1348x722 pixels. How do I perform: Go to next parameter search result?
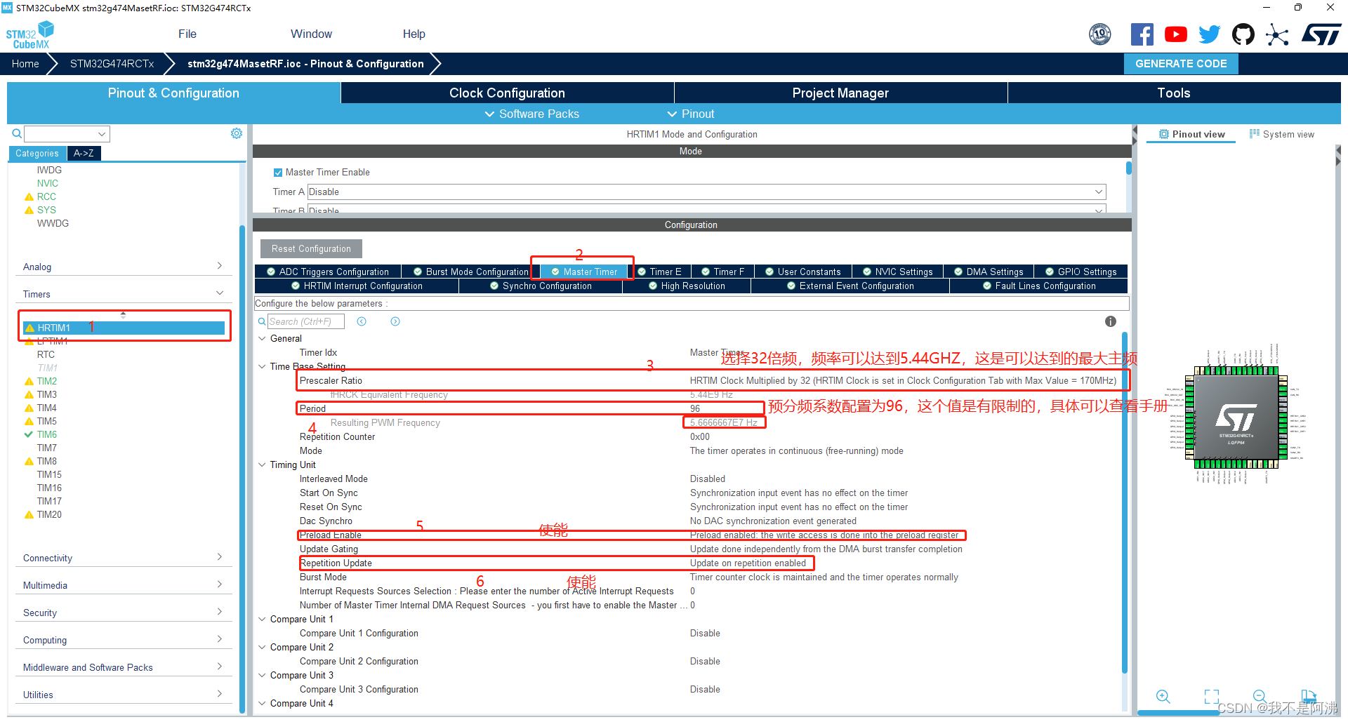click(395, 321)
